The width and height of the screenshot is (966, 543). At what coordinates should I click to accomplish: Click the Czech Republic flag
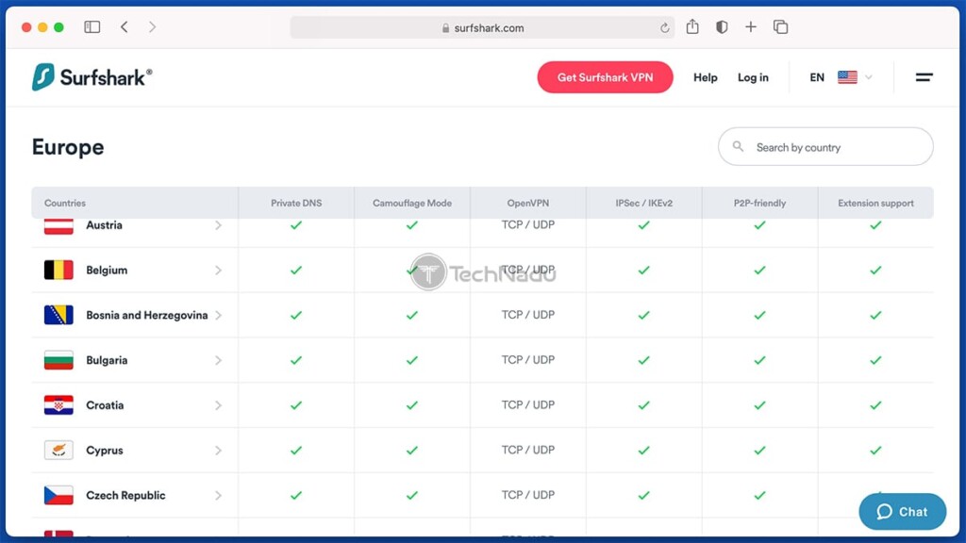tap(58, 495)
